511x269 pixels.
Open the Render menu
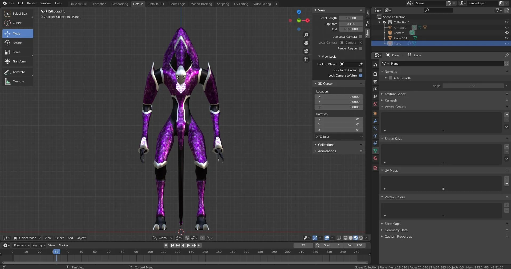point(32,3)
